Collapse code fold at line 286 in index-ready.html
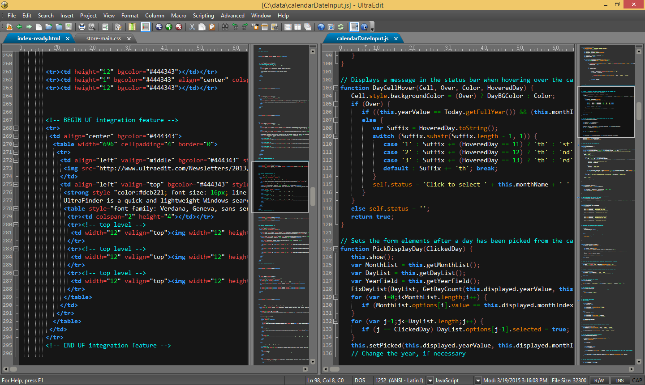The width and height of the screenshot is (645, 385). [x=16, y=273]
